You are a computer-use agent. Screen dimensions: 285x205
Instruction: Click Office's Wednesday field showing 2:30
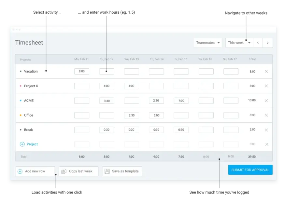(x=131, y=115)
